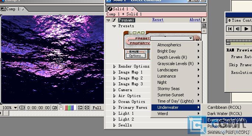Expand Render Options
252x136 pixels.
114,67
